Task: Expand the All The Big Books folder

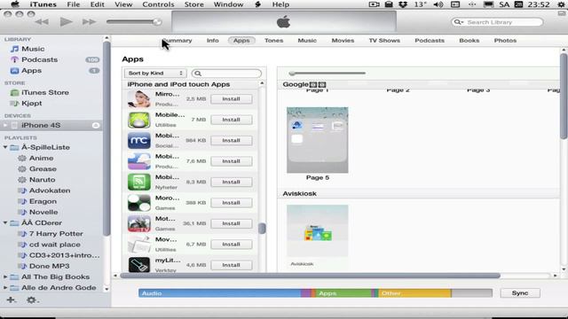Action: pos(5,277)
